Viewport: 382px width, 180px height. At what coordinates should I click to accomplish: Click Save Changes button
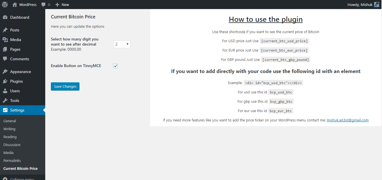point(65,86)
